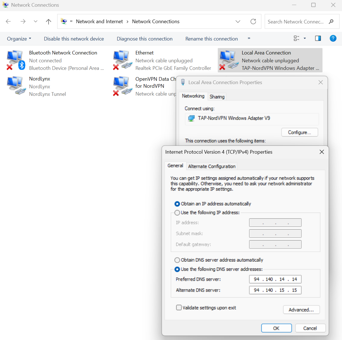Expand the address bar history dropdown
The image size is (342, 340).
click(x=238, y=22)
